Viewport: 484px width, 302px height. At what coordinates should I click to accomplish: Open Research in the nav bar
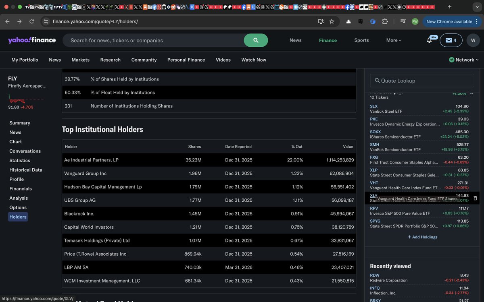coord(111,60)
